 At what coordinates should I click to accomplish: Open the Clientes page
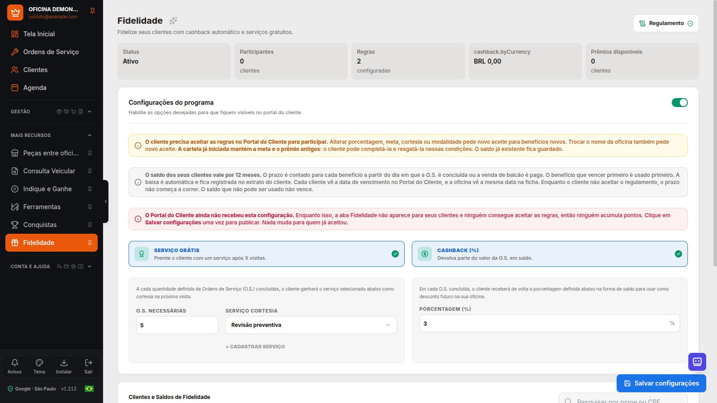pyautogui.click(x=52, y=70)
